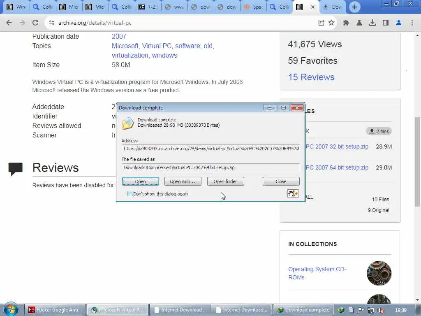Image resolution: width=421 pixels, height=316 pixels.
Task: Download PC 2007 32 bit setup.zip
Action: (x=337, y=146)
